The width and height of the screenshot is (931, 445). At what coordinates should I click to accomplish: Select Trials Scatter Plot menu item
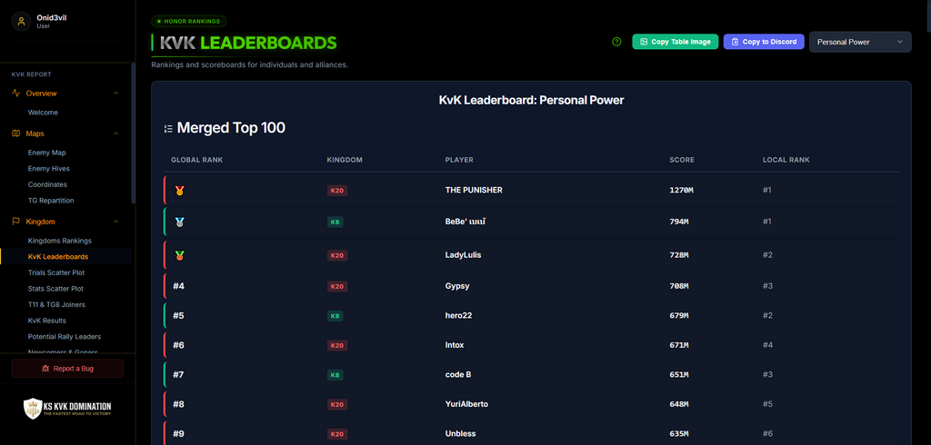tap(55, 273)
